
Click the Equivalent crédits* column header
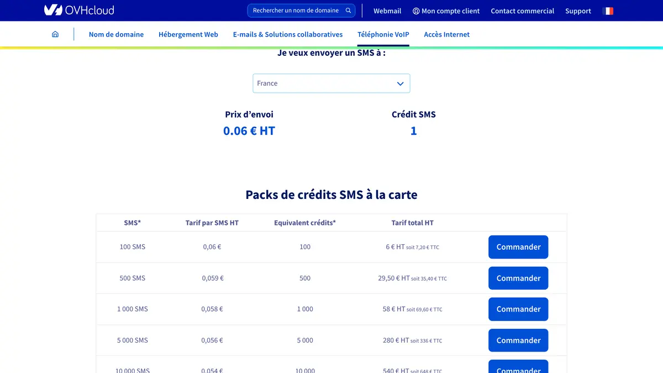[x=305, y=223]
